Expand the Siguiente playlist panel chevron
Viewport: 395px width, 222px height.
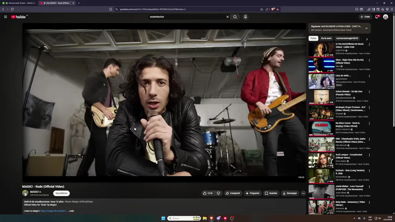click(366, 28)
